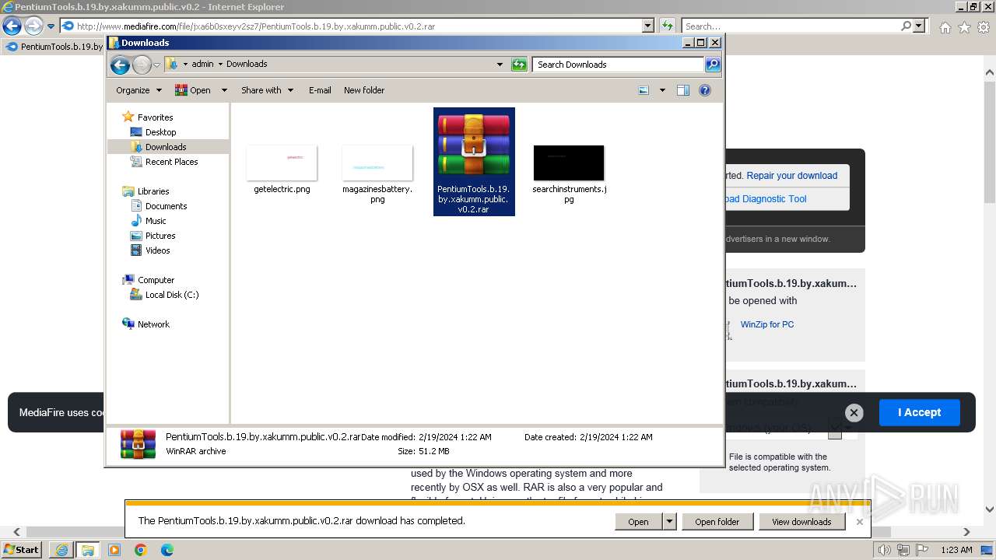Click Chrome taskbar icon

point(140,550)
